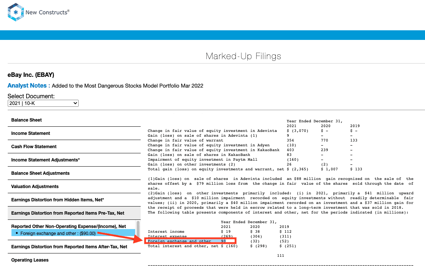
Task: Click the New Constructs brand name text
Action: (47, 12)
